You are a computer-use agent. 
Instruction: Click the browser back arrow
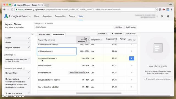[x=4, y=10]
